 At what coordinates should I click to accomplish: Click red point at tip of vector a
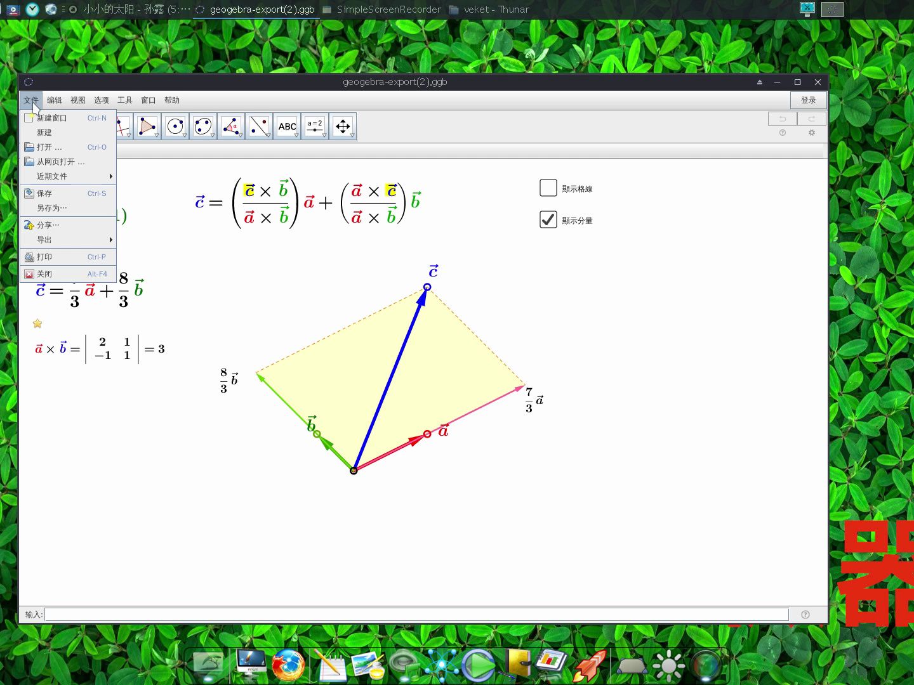pos(427,434)
